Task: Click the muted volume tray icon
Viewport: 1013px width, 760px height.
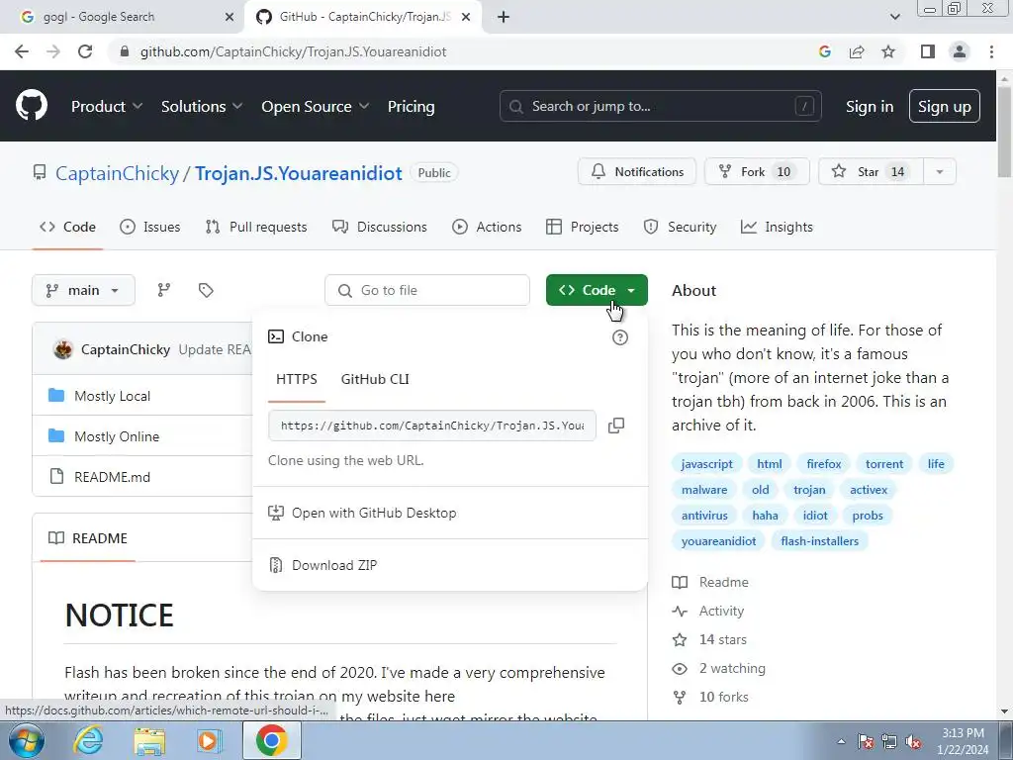Action: [913, 741]
